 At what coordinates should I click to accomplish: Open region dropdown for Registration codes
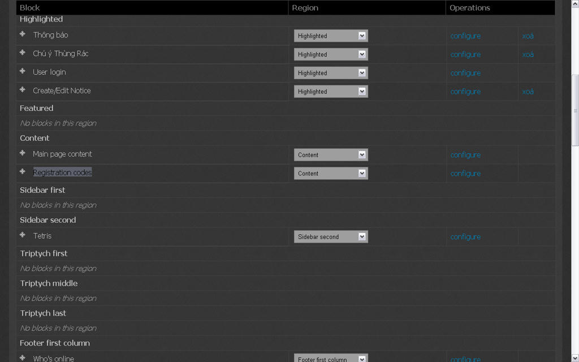coord(331,174)
